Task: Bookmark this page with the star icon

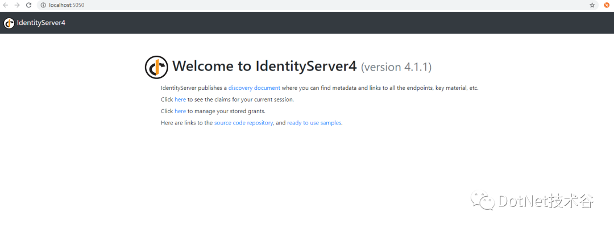Action: click(x=592, y=5)
